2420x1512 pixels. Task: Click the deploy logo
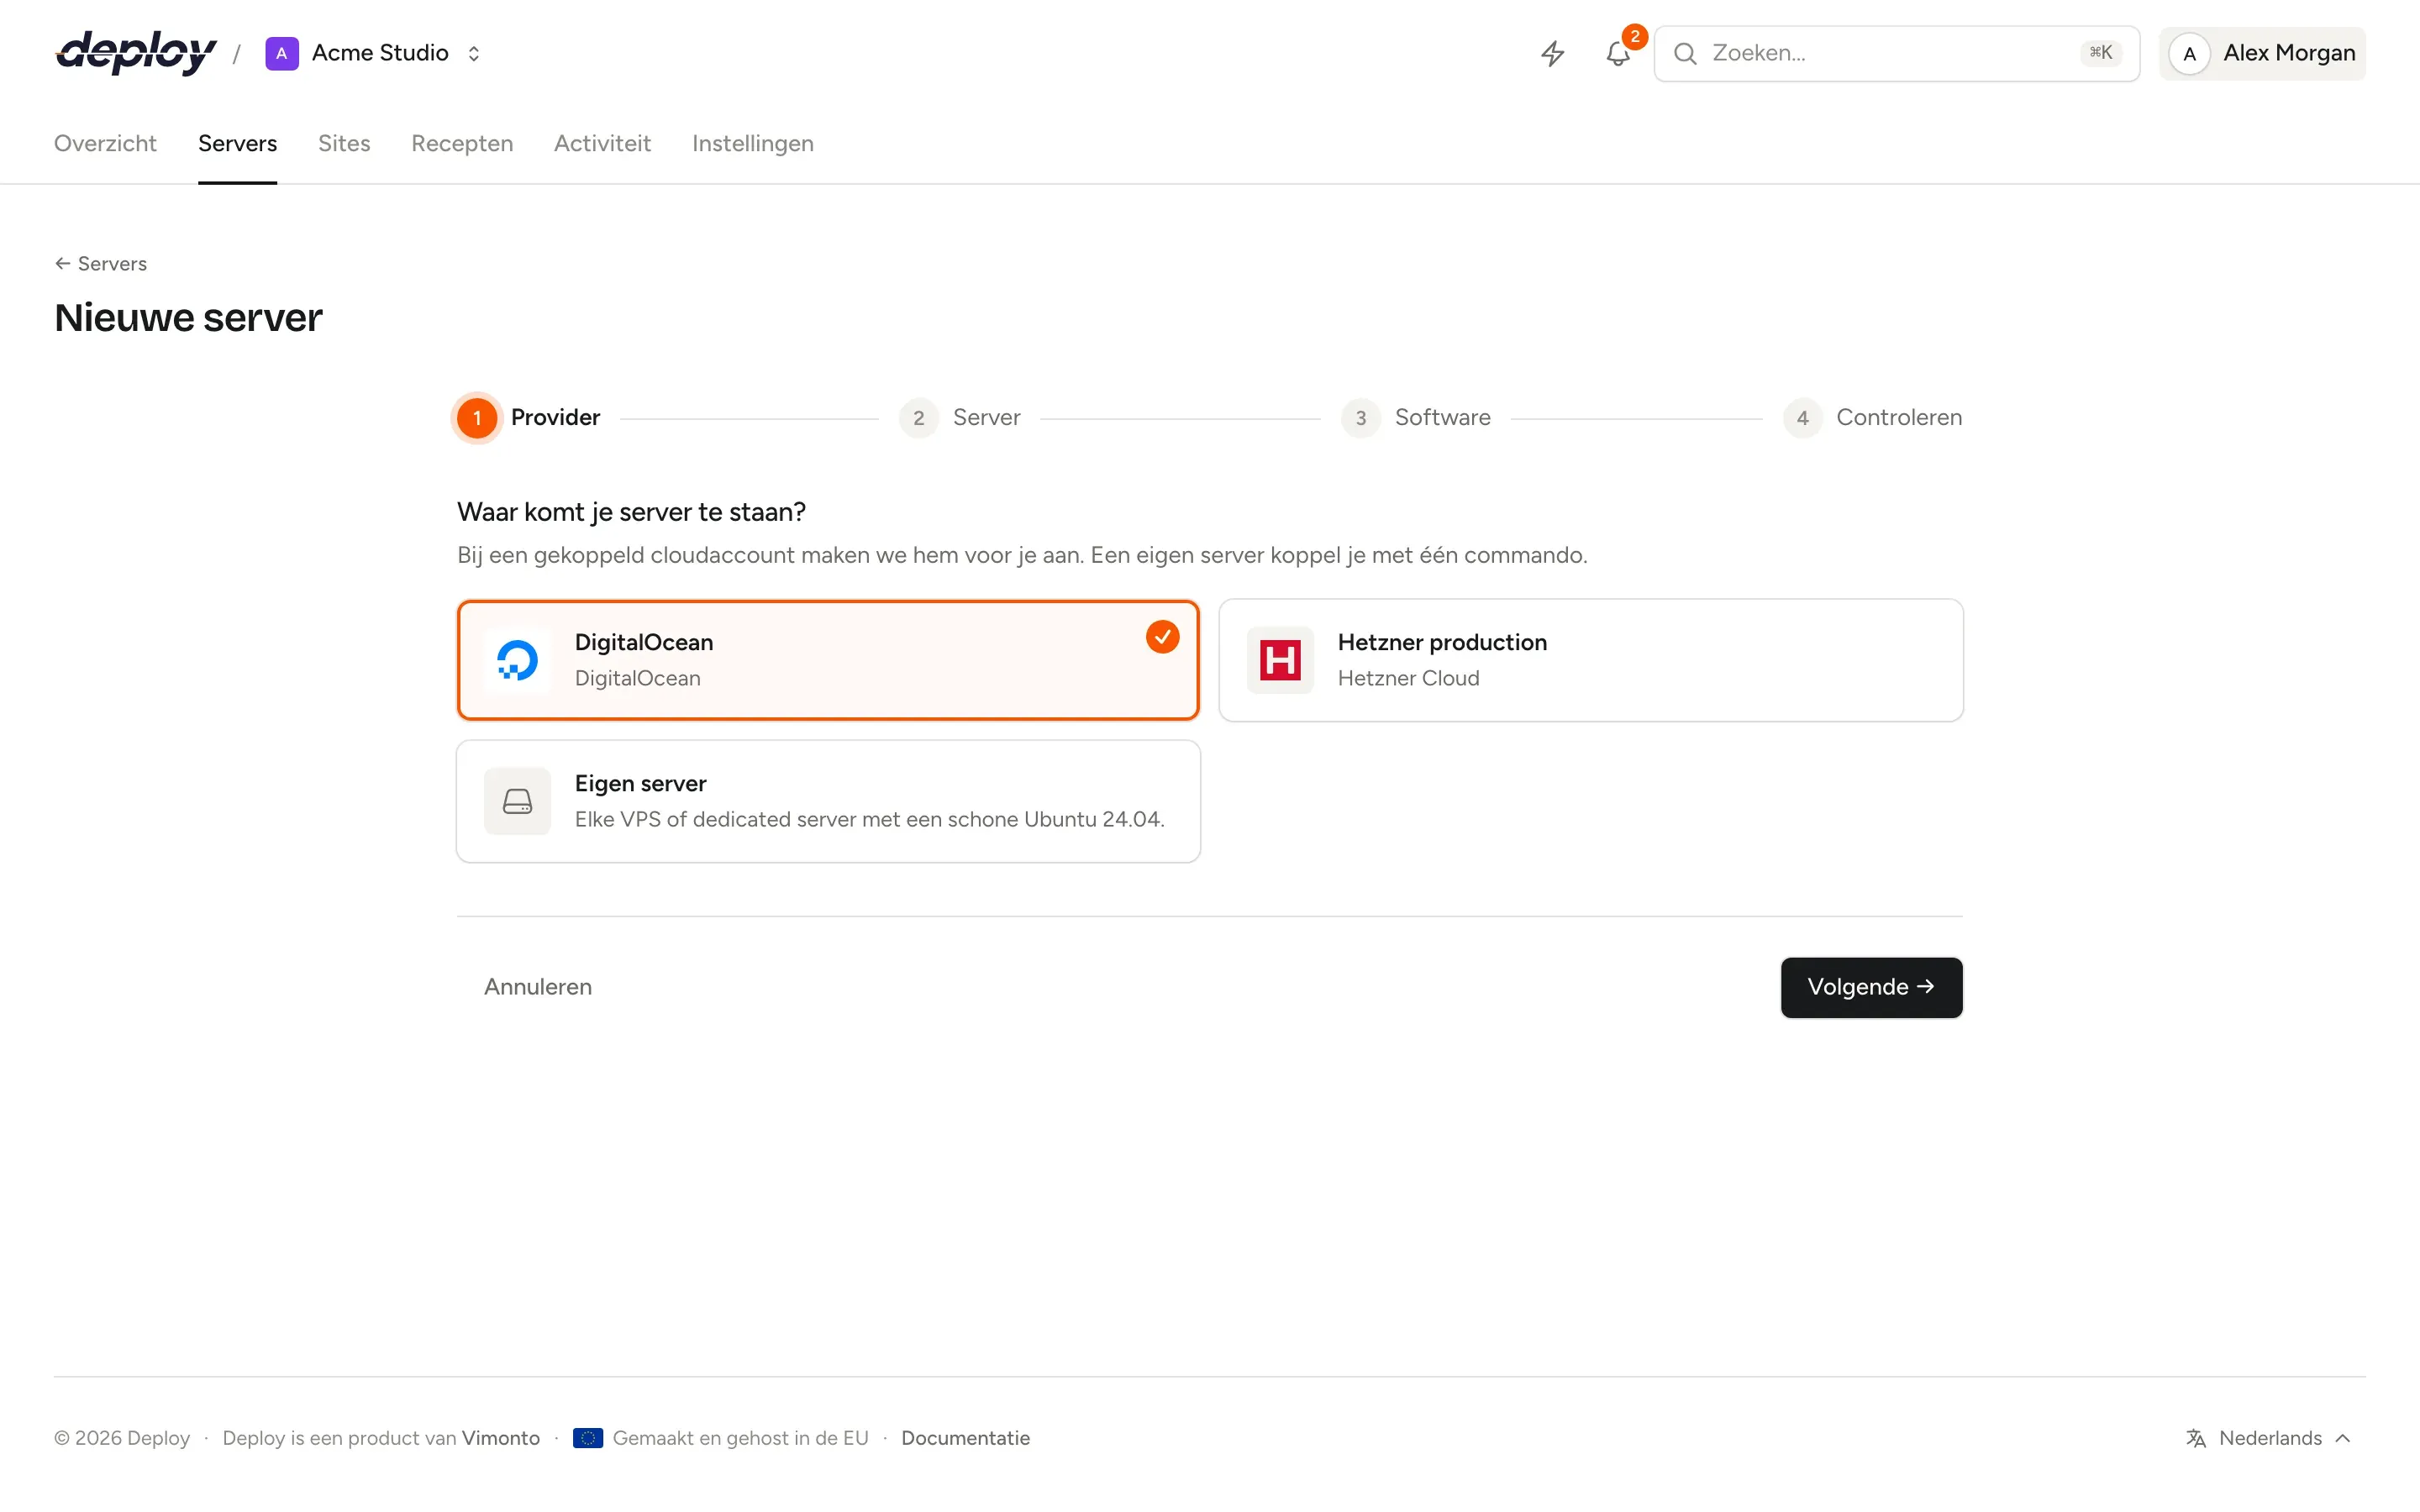coord(136,53)
